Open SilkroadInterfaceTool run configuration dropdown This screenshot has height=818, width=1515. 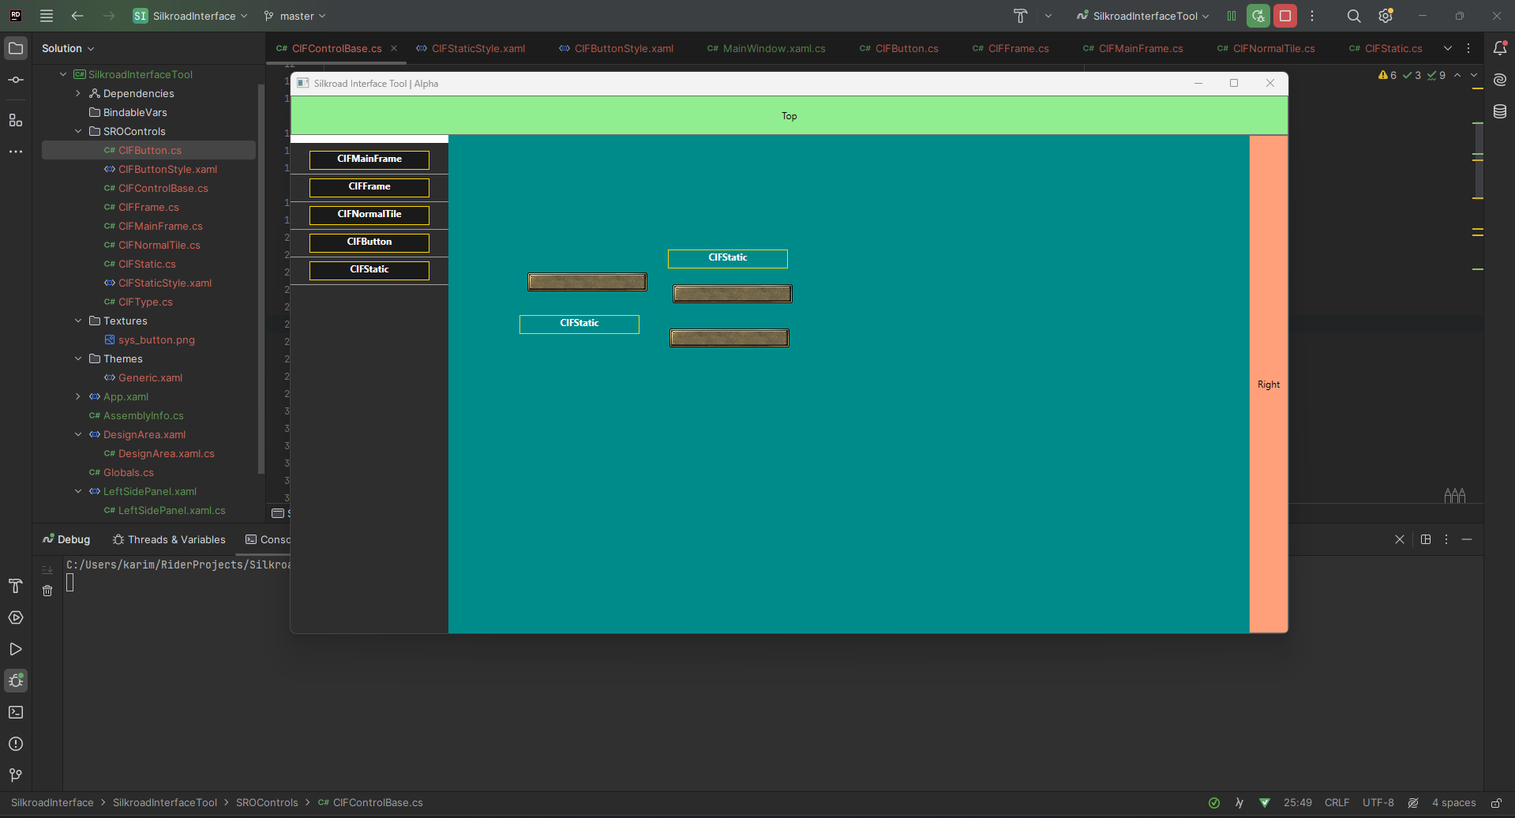tap(1144, 16)
